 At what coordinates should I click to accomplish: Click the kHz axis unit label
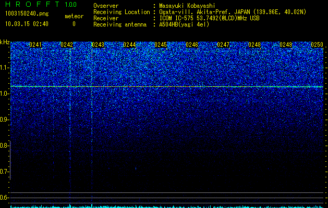coord(5,42)
